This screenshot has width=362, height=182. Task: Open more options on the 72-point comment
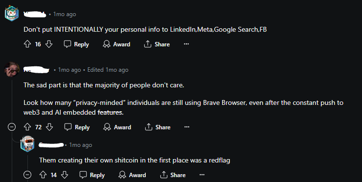click(187, 127)
